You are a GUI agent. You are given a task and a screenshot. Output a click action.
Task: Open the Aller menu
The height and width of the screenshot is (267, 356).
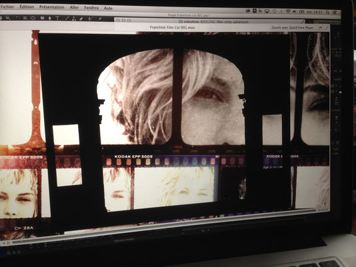74,7
